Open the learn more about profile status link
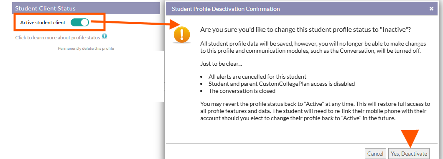The width and height of the screenshot is (443, 159). [x=58, y=37]
